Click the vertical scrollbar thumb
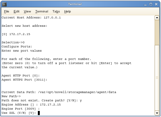 [x=157, y=33]
